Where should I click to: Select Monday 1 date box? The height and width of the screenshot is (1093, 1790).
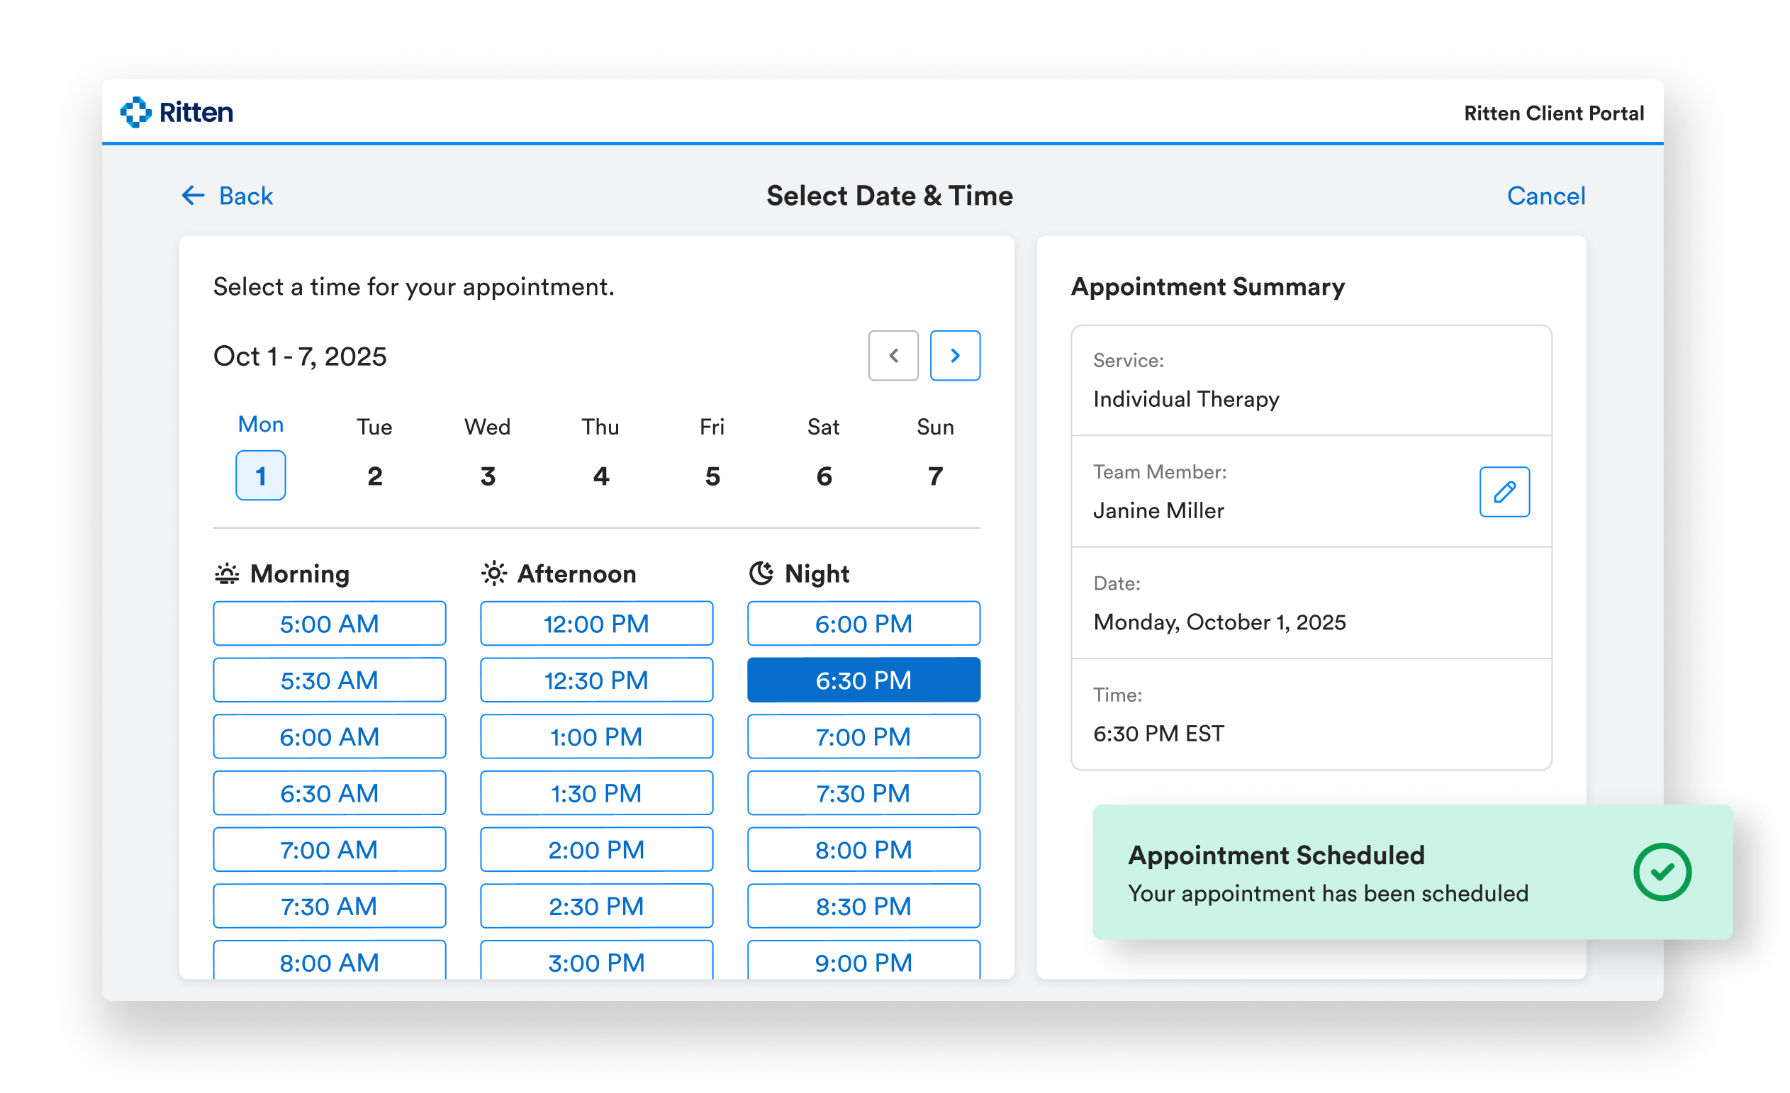pos(260,476)
